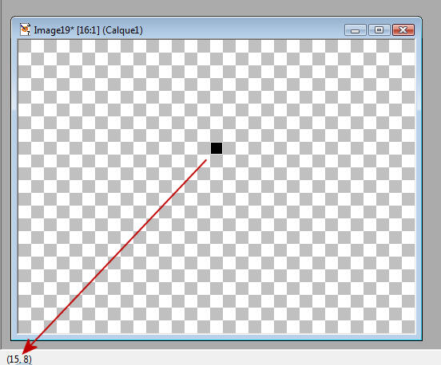
Task: Click the tail end of the red arrow line
Action: pos(206,160)
